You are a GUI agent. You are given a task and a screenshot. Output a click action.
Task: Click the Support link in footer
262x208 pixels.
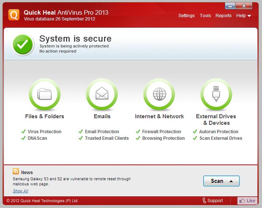click(215, 200)
